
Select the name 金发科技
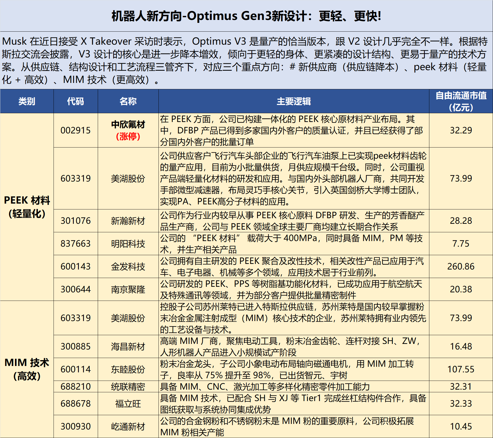128,267
